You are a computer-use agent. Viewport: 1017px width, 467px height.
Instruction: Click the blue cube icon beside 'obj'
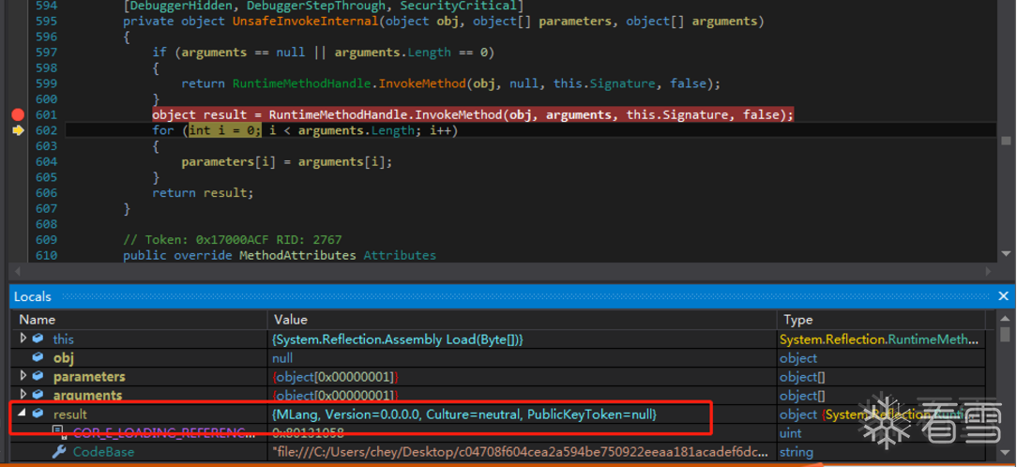(38, 357)
